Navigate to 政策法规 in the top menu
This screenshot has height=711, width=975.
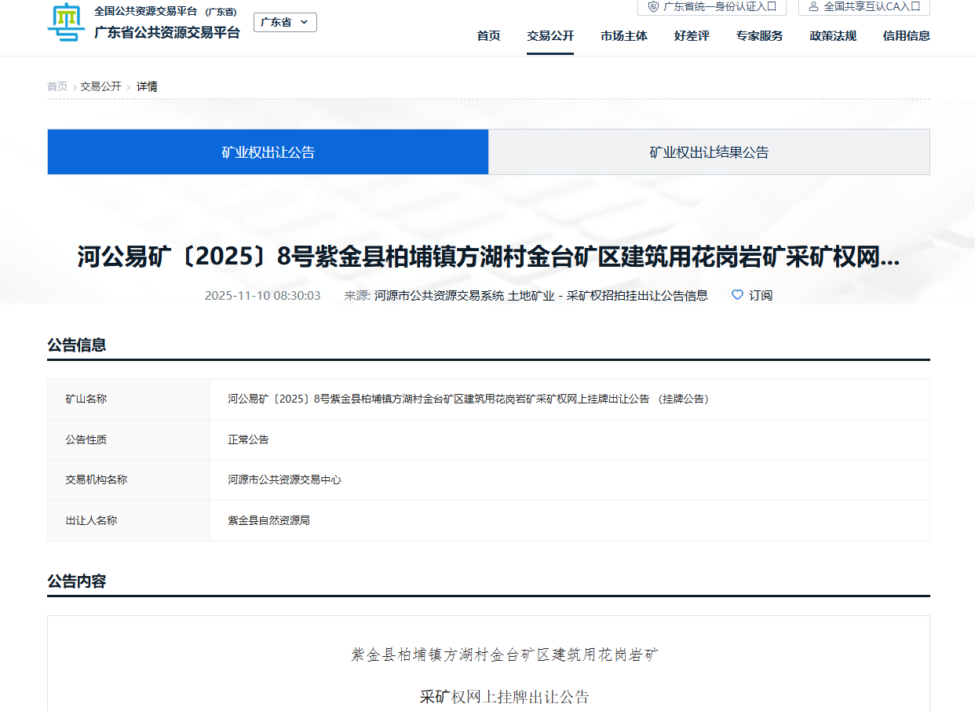(833, 36)
